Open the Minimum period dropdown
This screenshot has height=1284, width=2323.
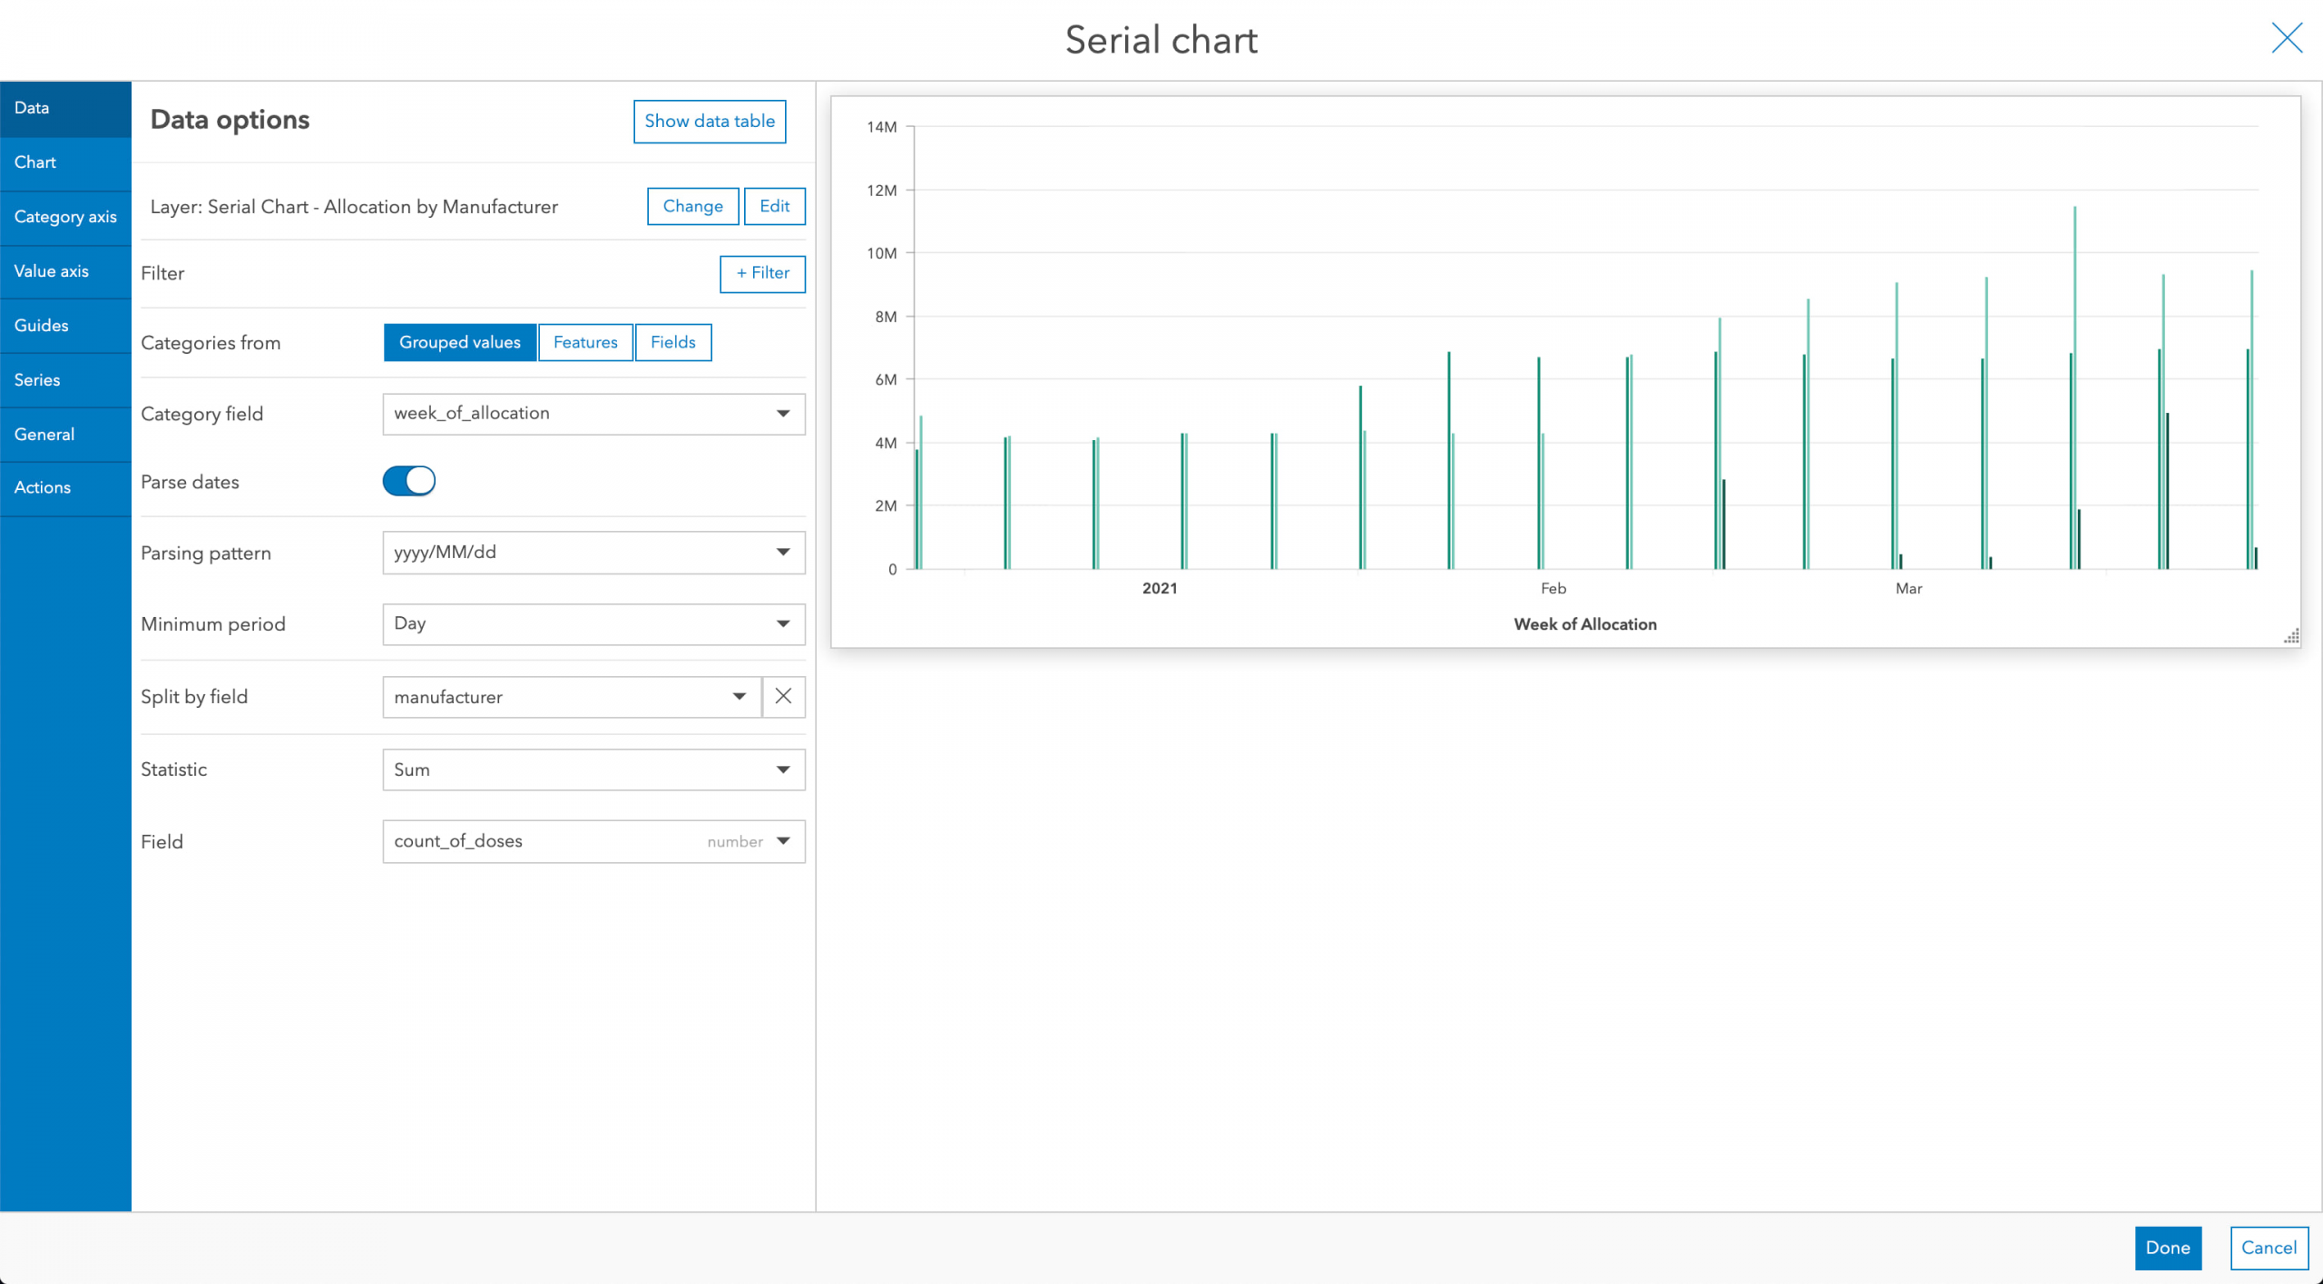593,624
